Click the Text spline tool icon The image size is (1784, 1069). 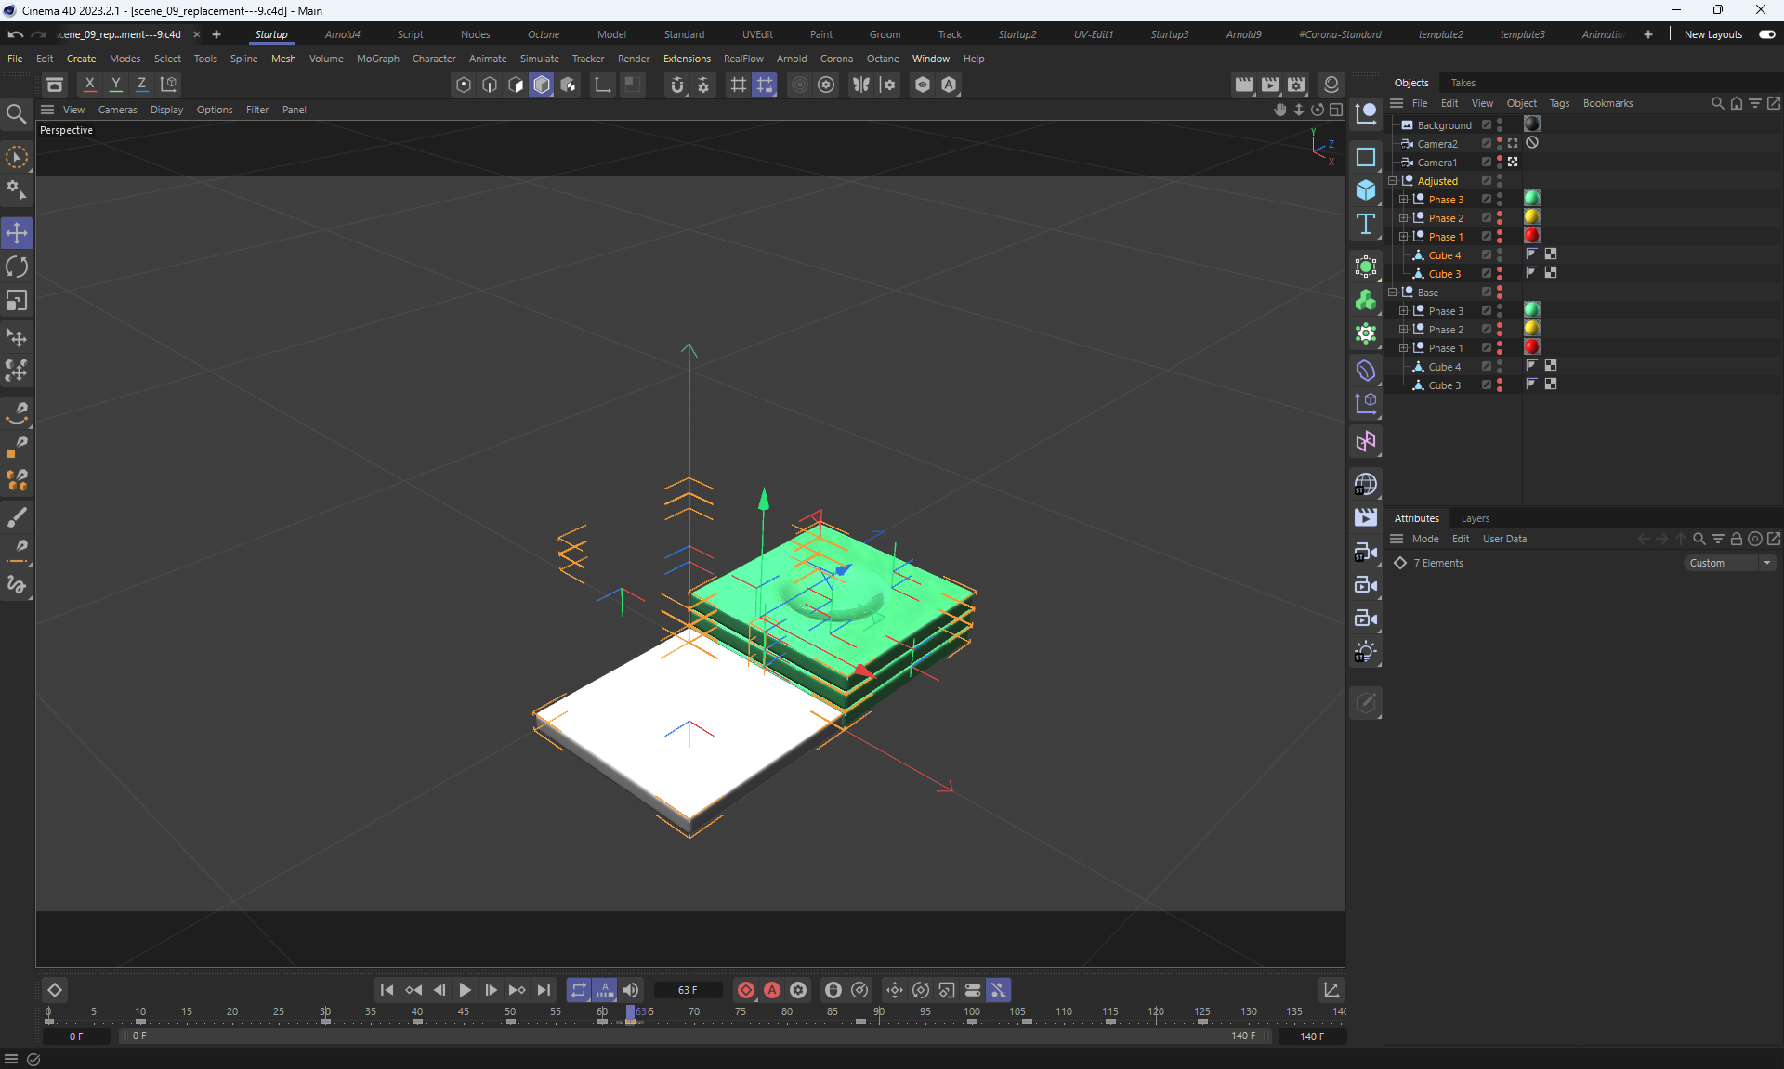[1366, 224]
